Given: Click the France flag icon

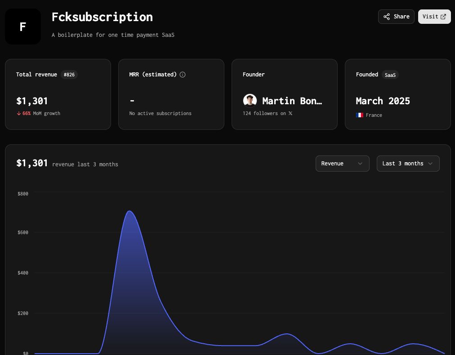Looking at the screenshot, I should (x=360, y=115).
